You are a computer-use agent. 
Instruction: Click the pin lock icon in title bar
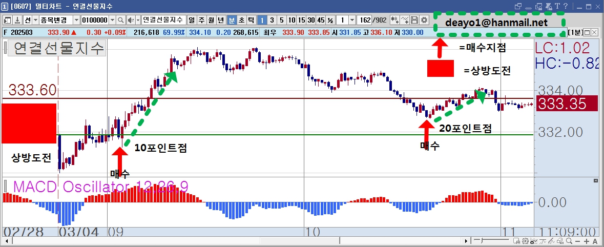pyautogui.click(x=549, y=6)
